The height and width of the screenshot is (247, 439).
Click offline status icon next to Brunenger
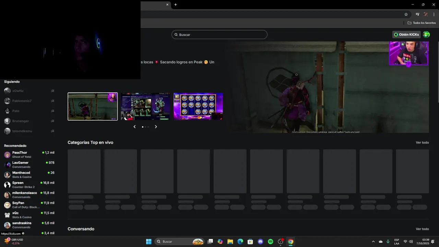52,121
